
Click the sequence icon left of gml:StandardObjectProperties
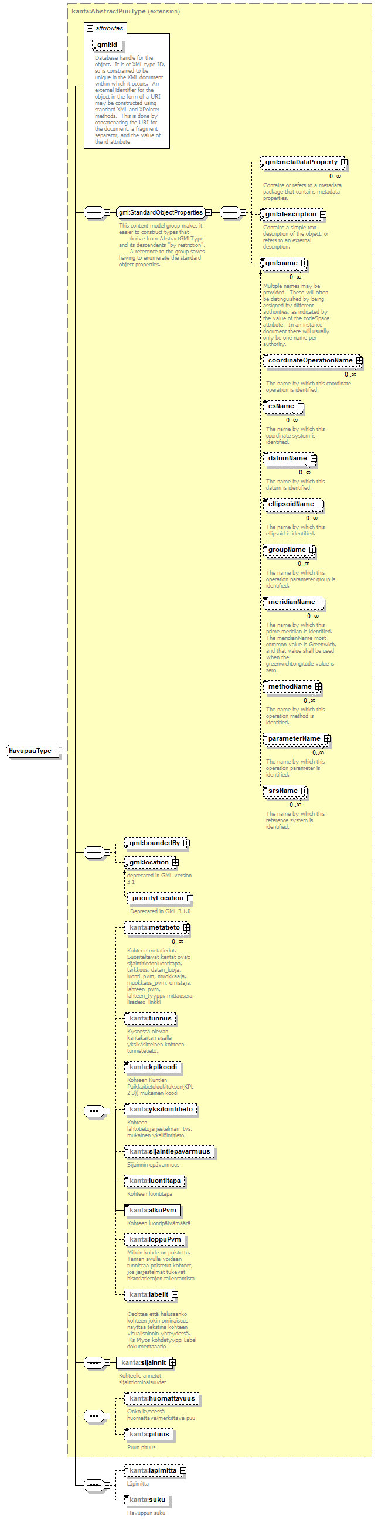(x=94, y=212)
